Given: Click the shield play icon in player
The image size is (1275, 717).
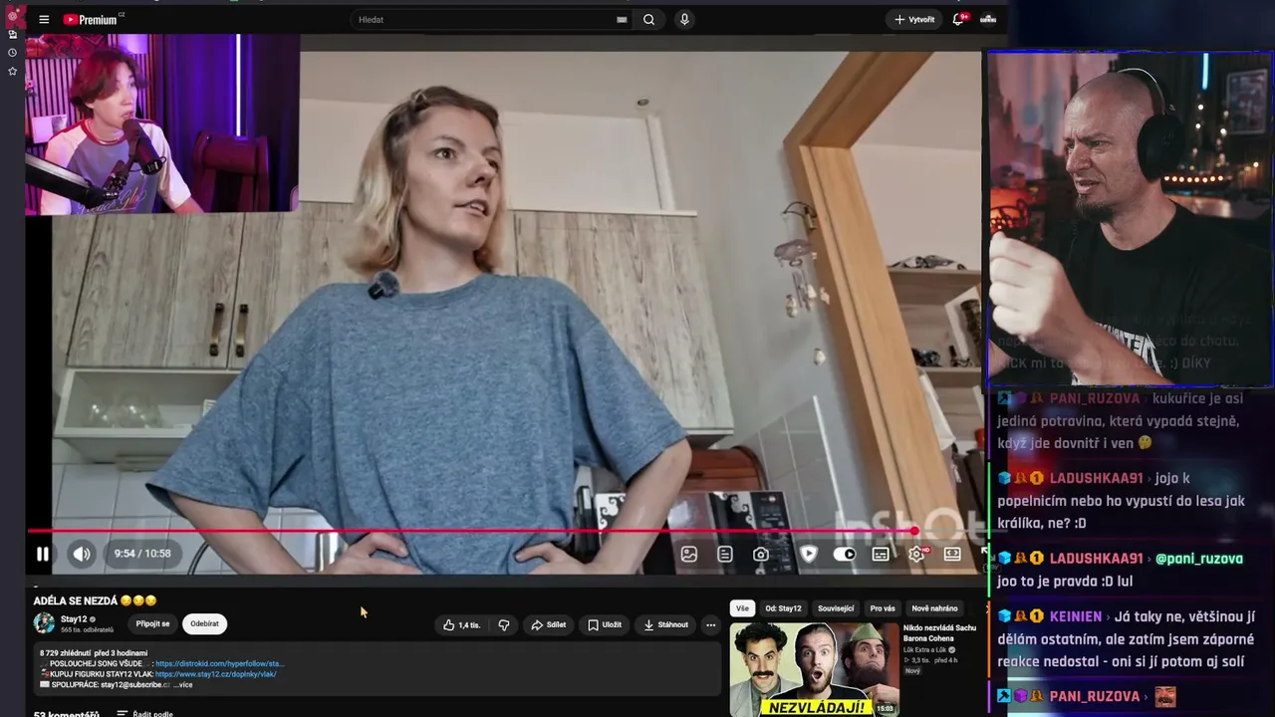Looking at the screenshot, I should (x=808, y=554).
